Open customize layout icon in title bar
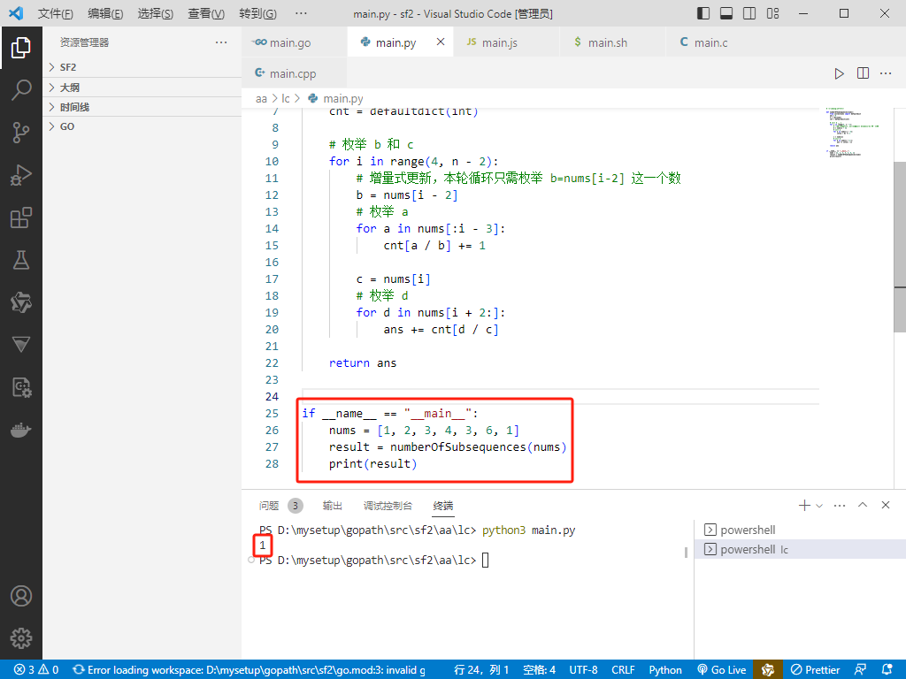The width and height of the screenshot is (906, 679). coord(773,13)
